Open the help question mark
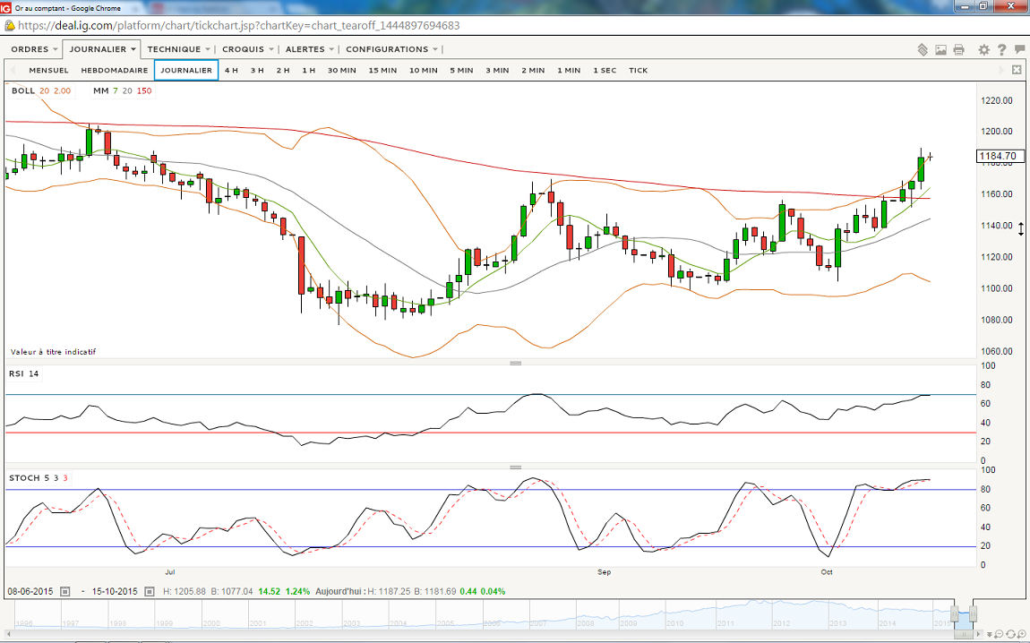The height and width of the screenshot is (643, 1030). pyautogui.click(x=1001, y=50)
